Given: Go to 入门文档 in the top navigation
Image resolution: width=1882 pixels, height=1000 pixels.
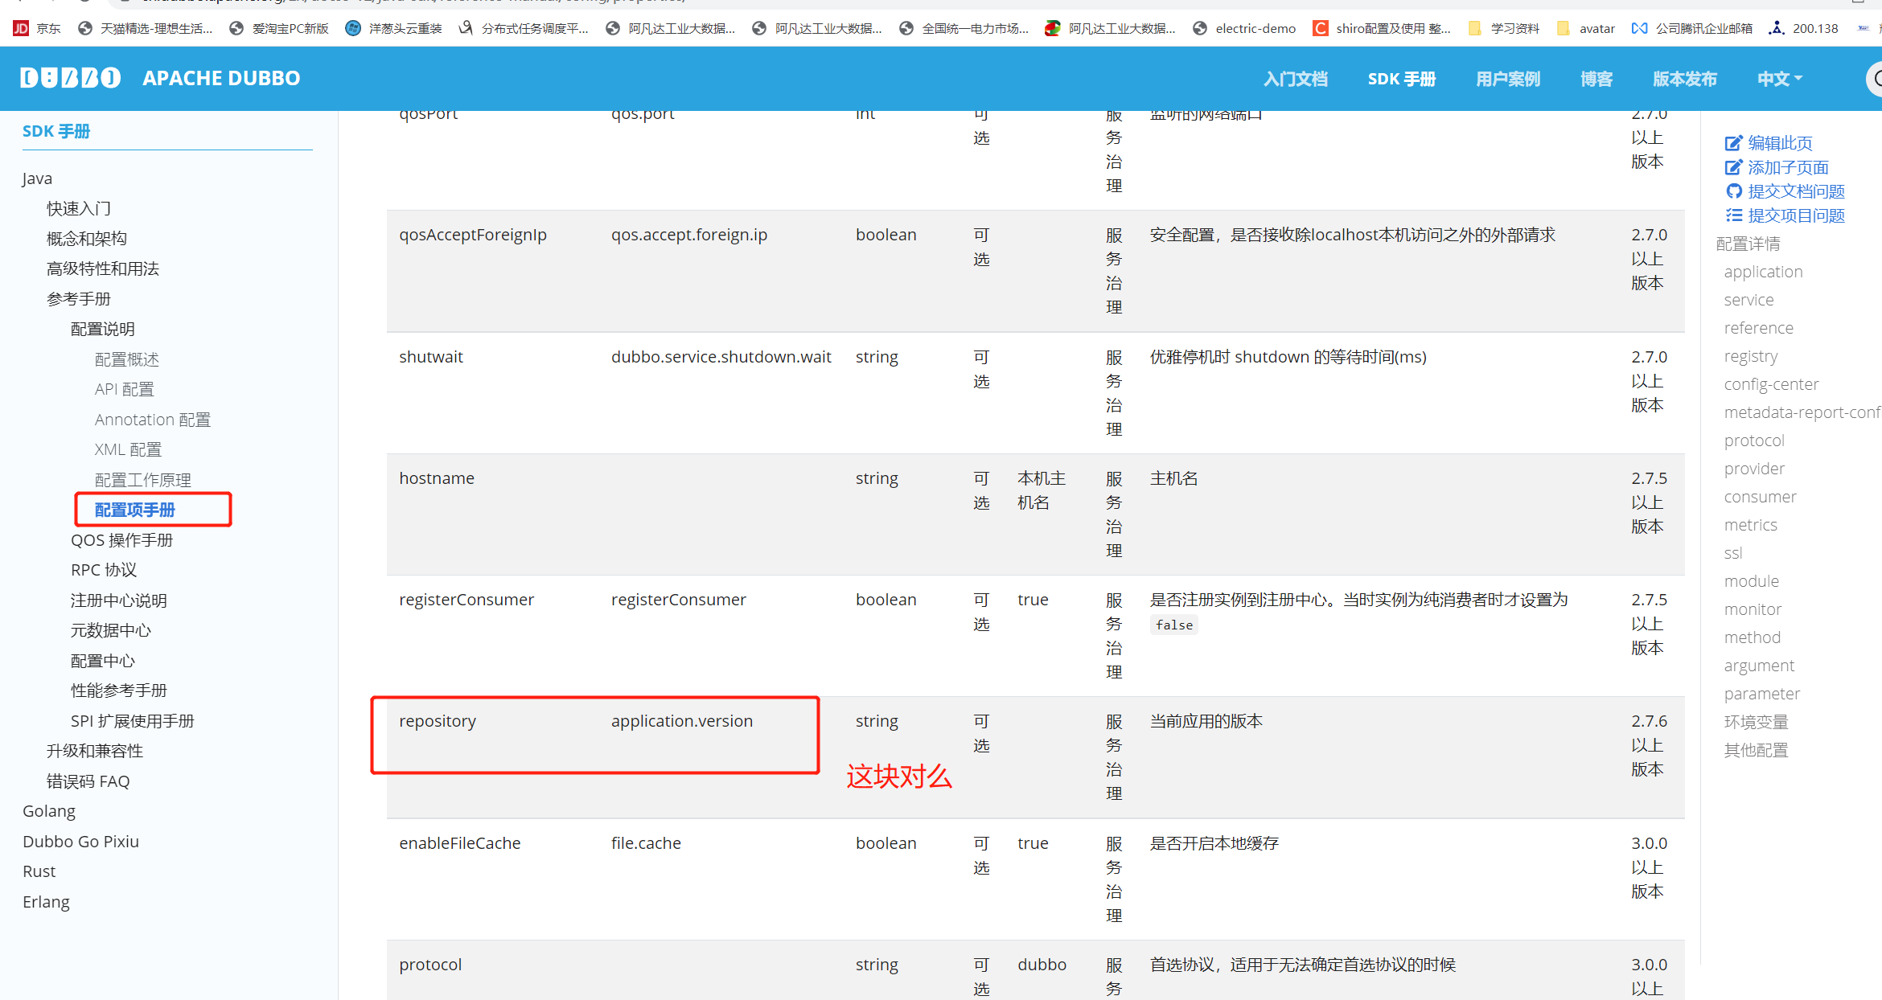Looking at the screenshot, I should 1295,79.
